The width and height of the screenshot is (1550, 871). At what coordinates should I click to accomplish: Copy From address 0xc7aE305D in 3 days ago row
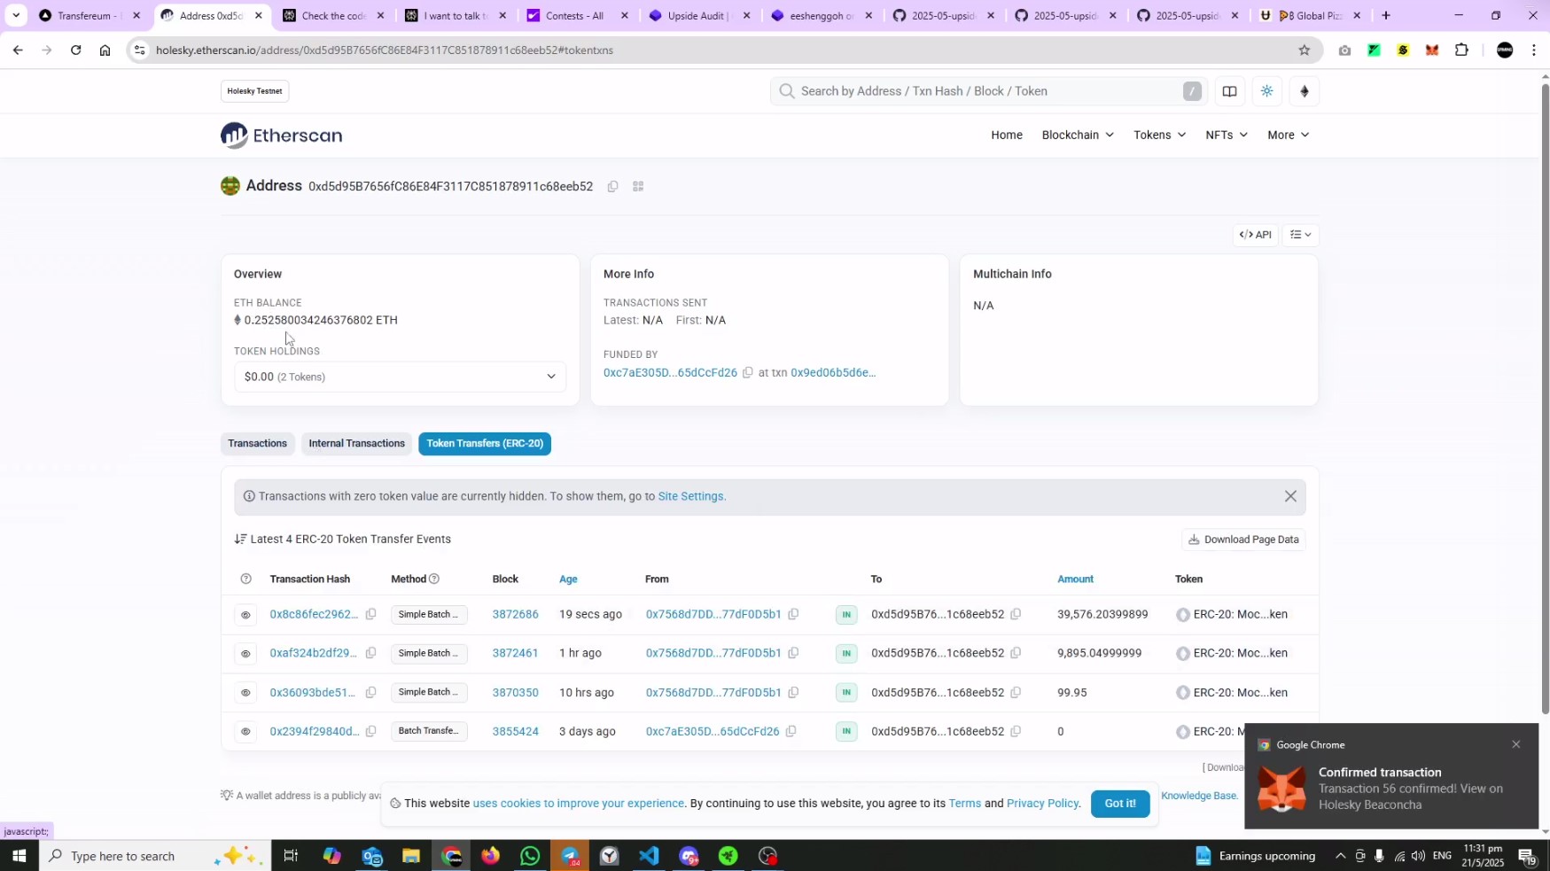coord(791,731)
